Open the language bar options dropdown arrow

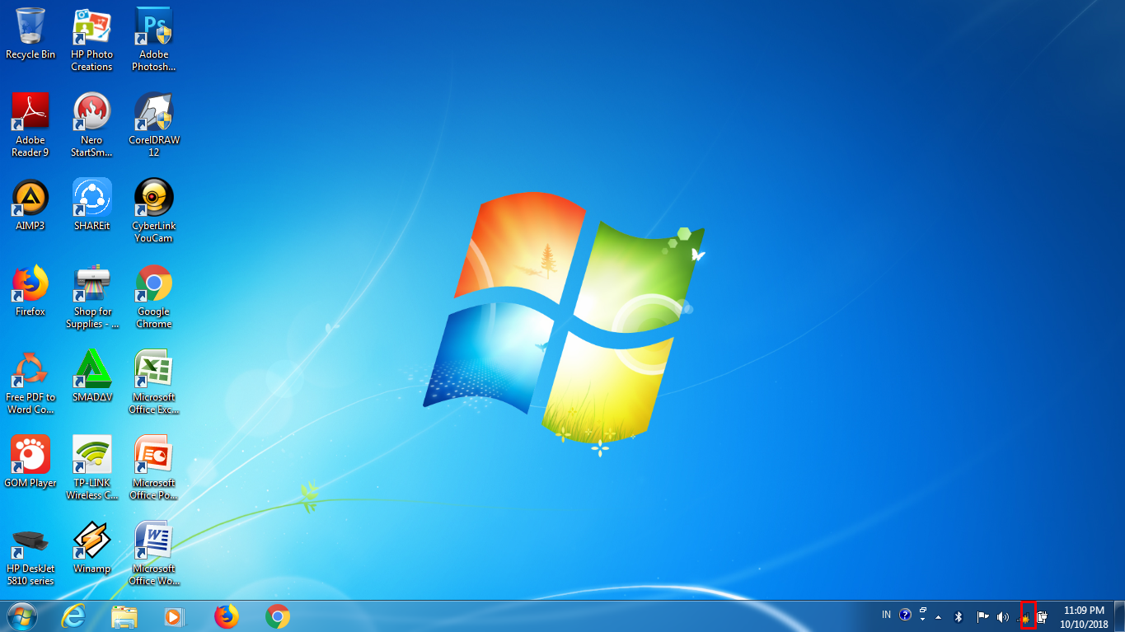923,620
